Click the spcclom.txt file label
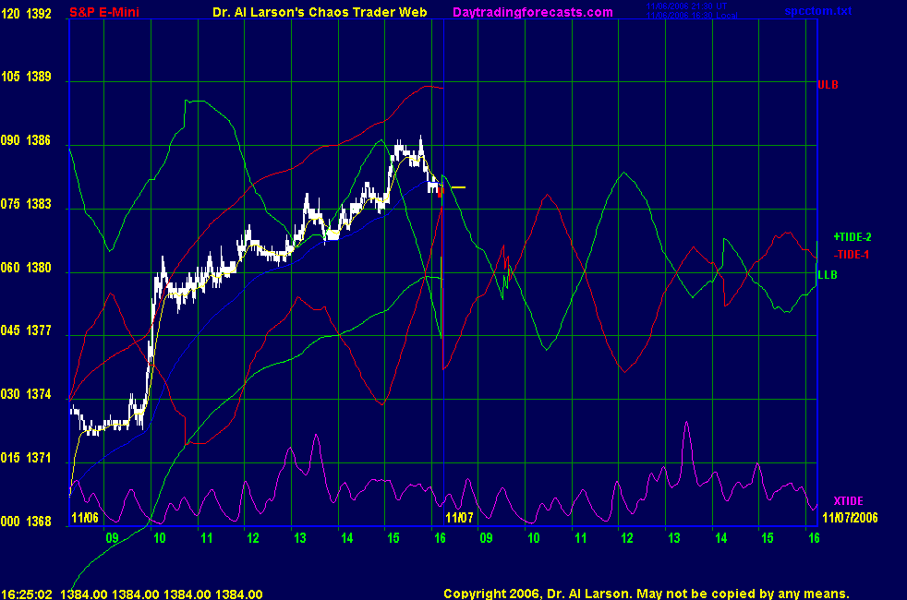The width and height of the screenshot is (907, 600). tap(871, 13)
